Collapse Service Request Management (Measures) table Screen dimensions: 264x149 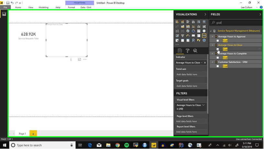[211, 31]
